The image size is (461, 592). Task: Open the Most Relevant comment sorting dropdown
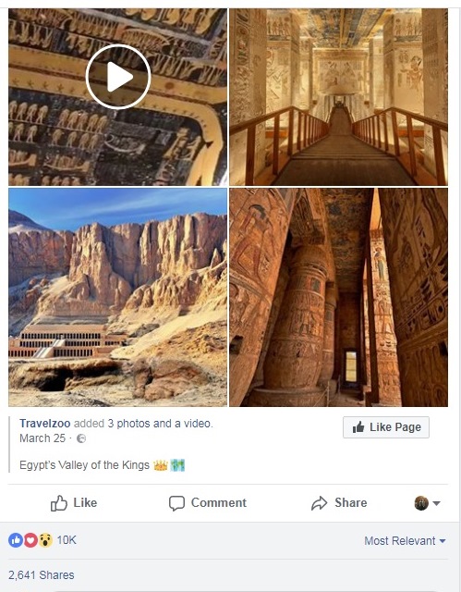coord(405,540)
